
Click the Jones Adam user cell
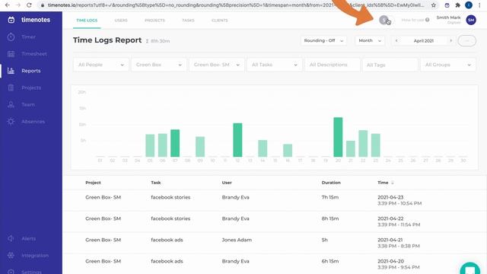pyautogui.click(x=237, y=240)
